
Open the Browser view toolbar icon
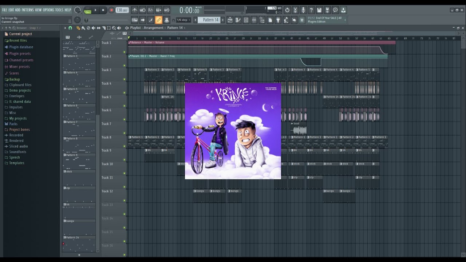262,20
